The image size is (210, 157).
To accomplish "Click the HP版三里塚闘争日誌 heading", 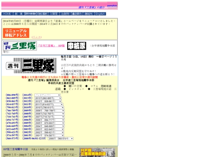I will pyautogui.click(x=16, y=149).
